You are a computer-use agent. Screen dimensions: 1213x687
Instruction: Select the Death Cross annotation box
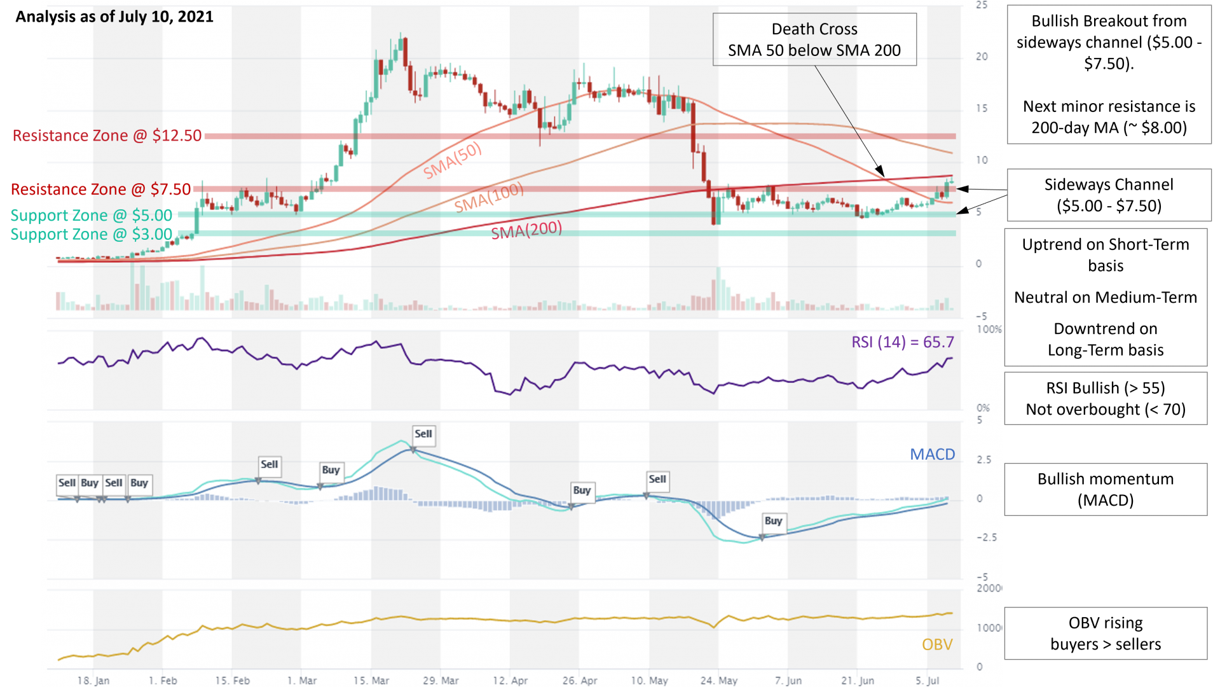(814, 39)
